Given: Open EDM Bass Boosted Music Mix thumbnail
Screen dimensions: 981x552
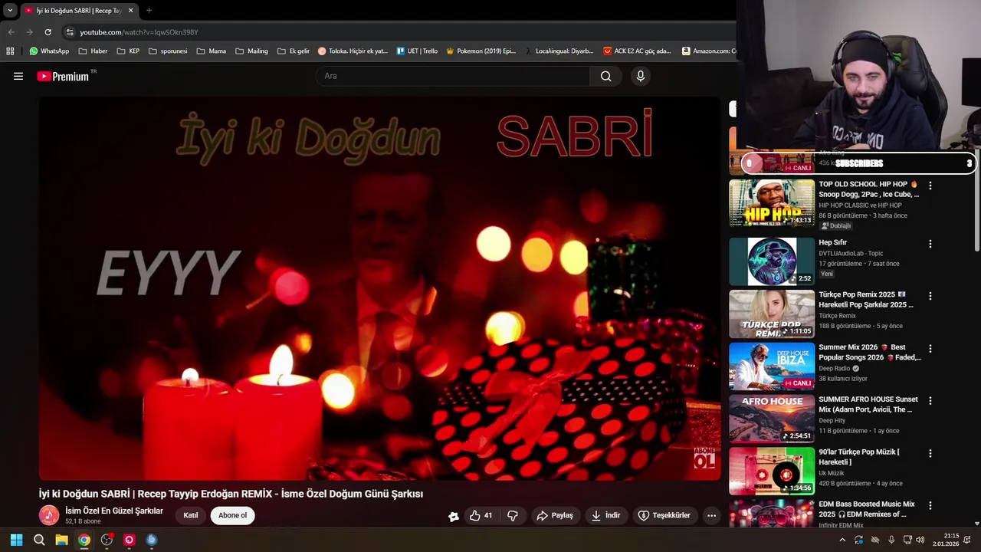Looking at the screenshot, I should pyautogui.click(x=772, y=514).
